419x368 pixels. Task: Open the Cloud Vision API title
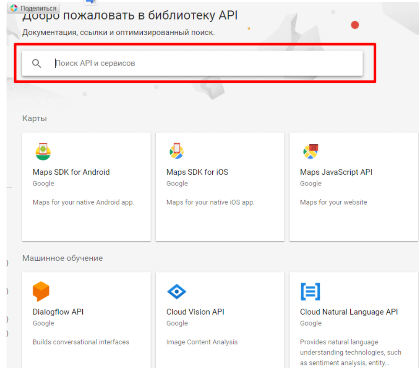[195, 312]
